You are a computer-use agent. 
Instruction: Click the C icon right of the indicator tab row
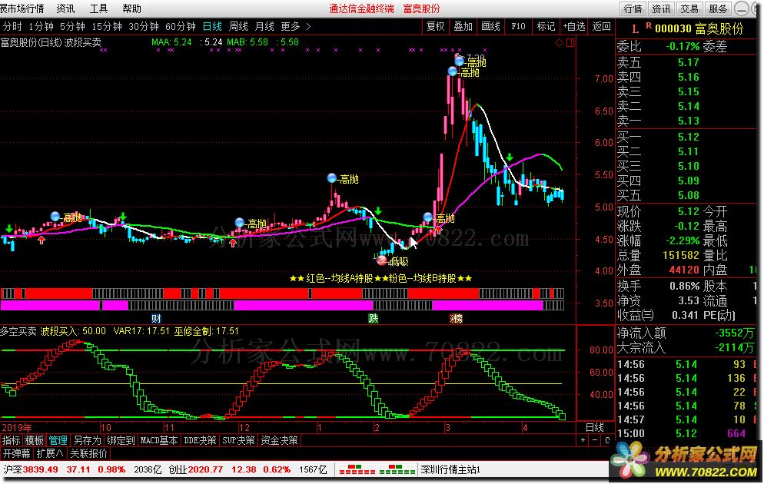607,440
